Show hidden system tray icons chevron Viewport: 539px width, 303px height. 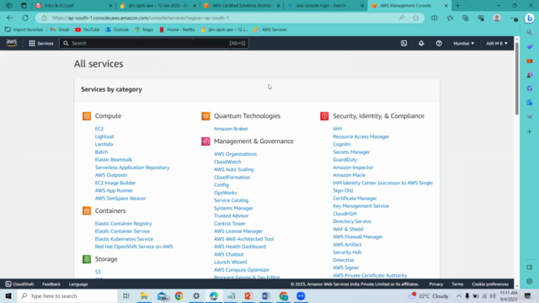point(458,296)
